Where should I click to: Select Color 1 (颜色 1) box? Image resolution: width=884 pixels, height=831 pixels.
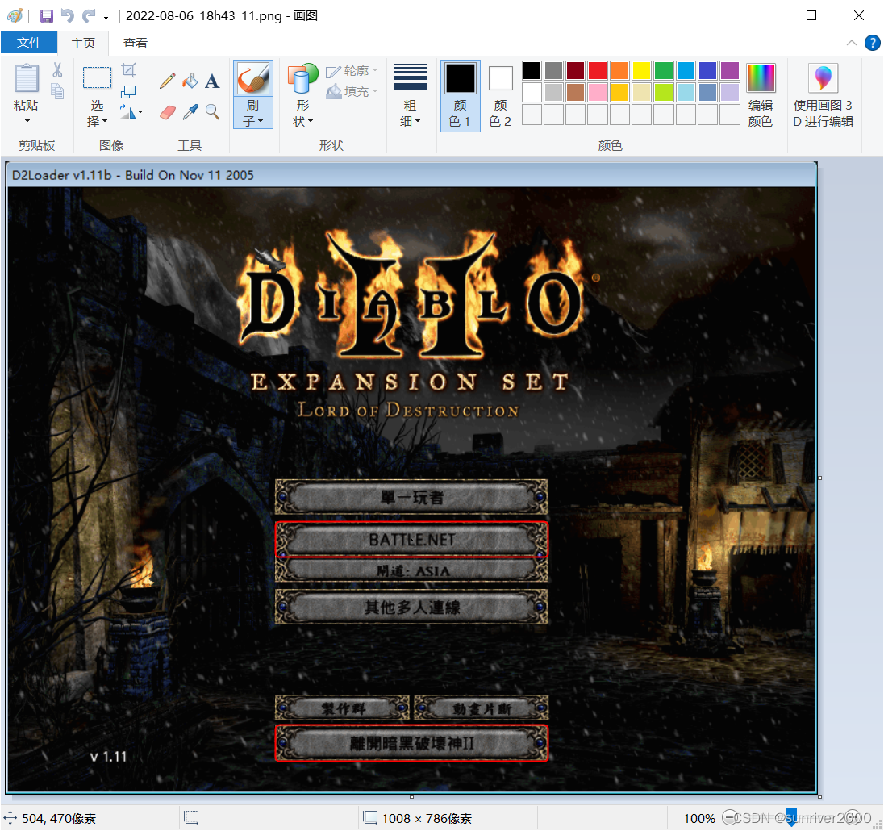[460, 96]
